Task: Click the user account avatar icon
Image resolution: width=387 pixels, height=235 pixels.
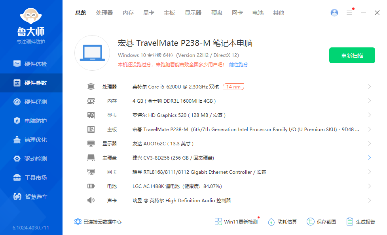Action: 334,13
